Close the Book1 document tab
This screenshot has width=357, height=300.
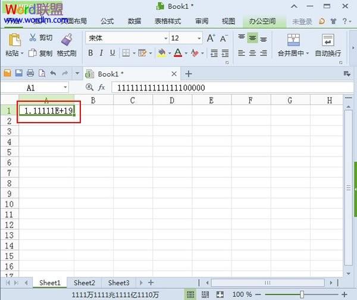tap(174, 74)
